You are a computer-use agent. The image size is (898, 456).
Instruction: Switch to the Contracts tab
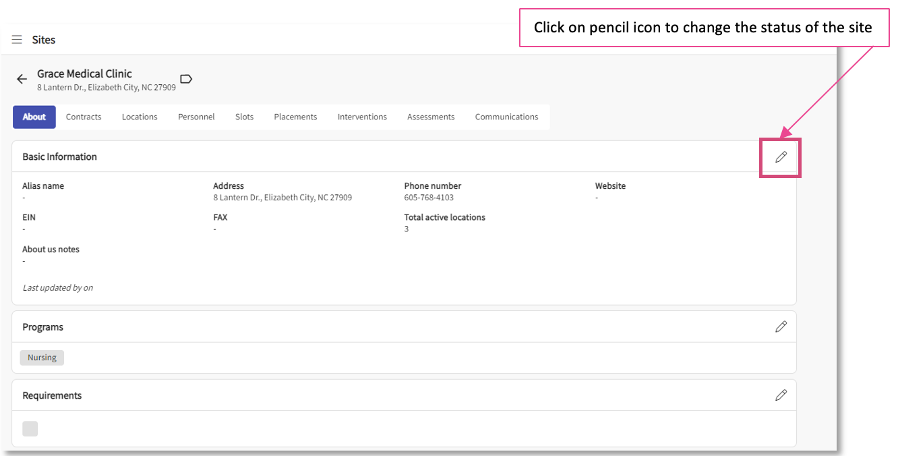[84, 117]
